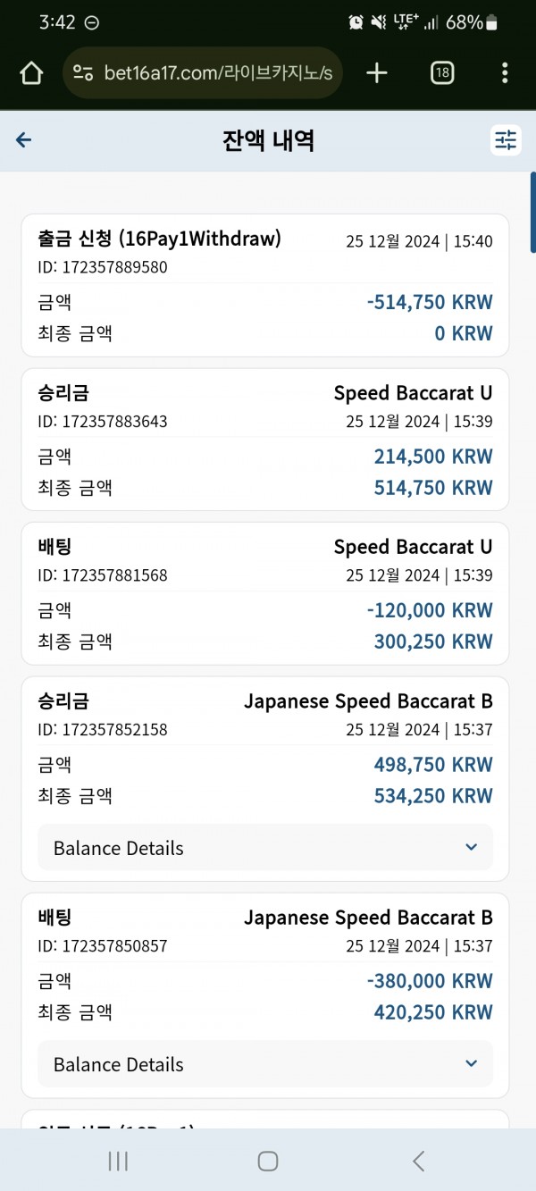This screenshot has height=1191, width=536.
Task: Open the balance history filter settings
Action: (x=506, y=139)
